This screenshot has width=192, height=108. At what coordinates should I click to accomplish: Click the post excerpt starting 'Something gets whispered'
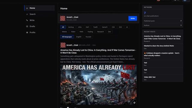97,59
